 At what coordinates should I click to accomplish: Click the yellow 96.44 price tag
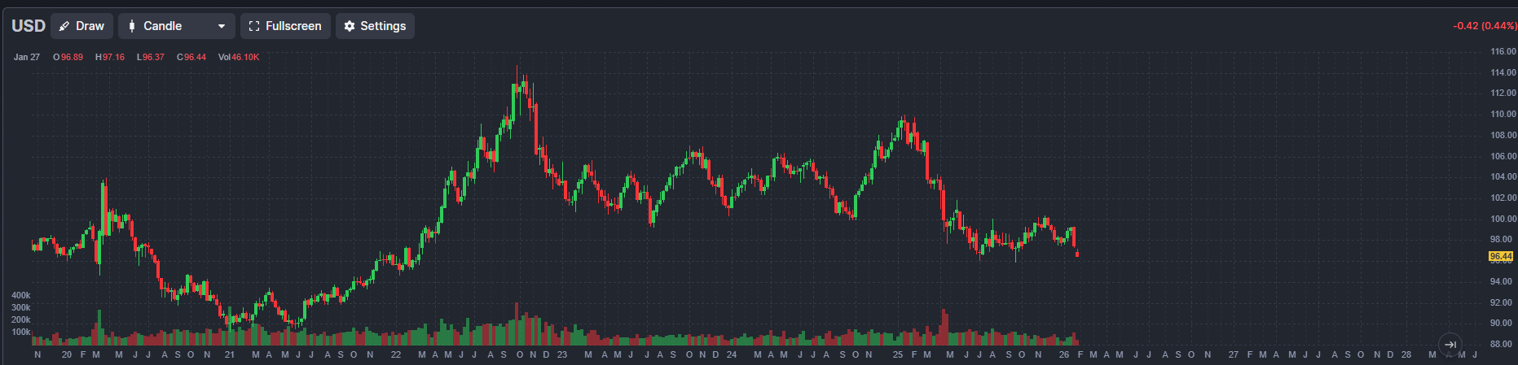(1500, 256)
